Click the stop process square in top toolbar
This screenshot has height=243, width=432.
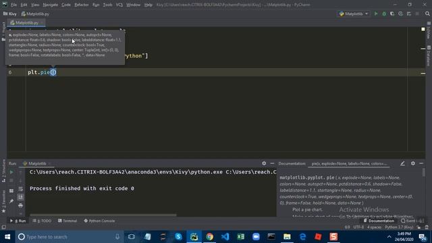[x=417, y=13]
